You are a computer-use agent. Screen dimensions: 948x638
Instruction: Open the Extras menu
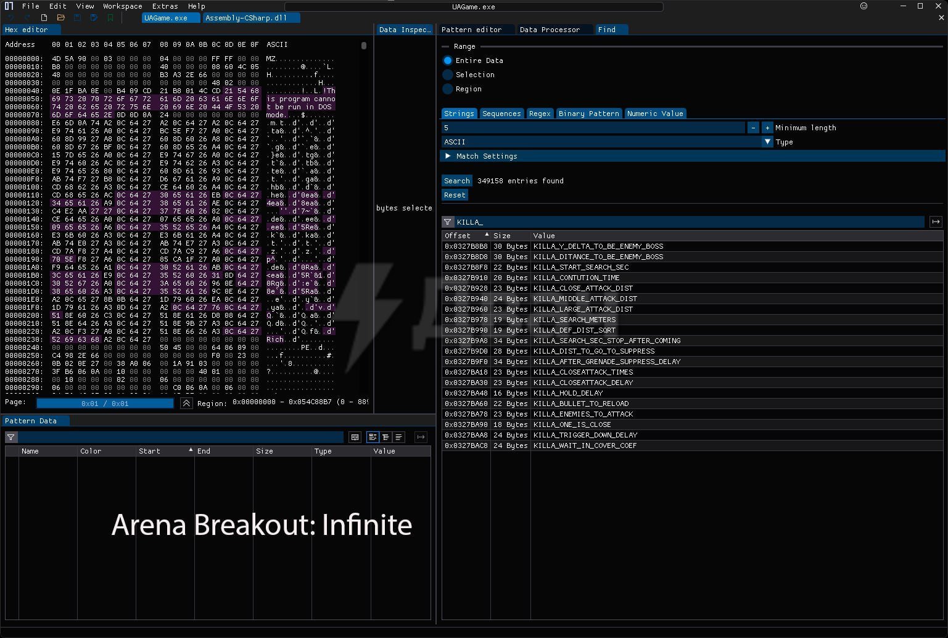click(x=165, y=6)
